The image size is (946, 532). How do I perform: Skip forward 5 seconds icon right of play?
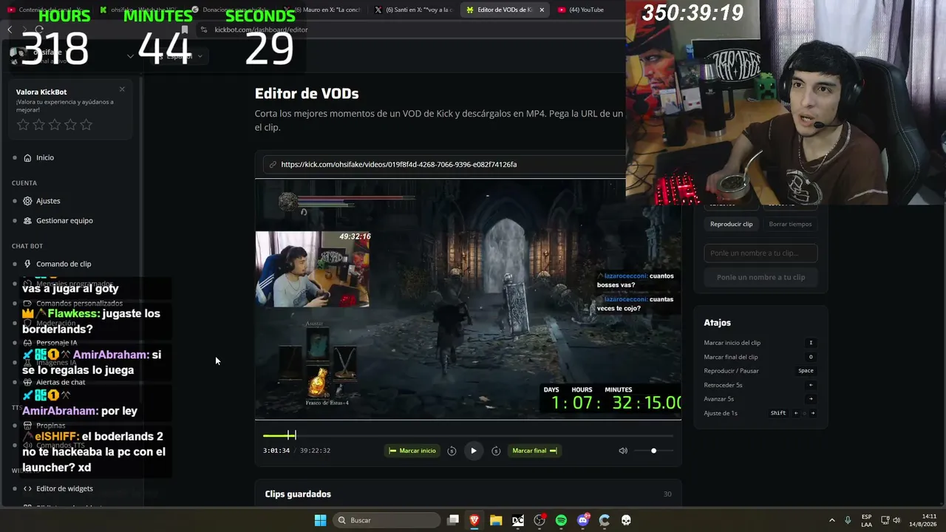496,451
